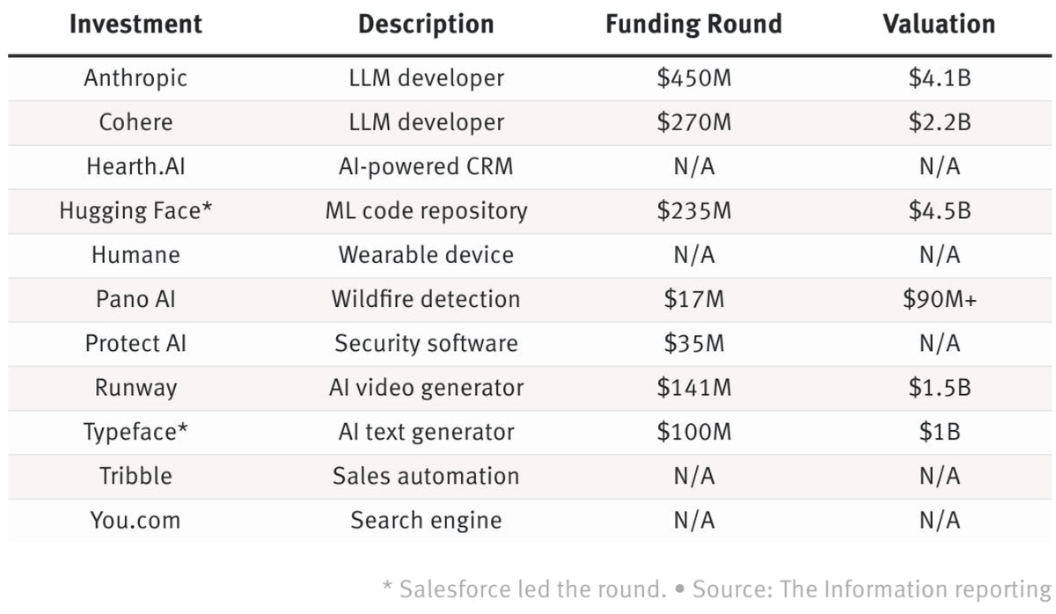The image size is (1056, 614).
Task: Select the Tribble company cell
Action: point(136,476)
